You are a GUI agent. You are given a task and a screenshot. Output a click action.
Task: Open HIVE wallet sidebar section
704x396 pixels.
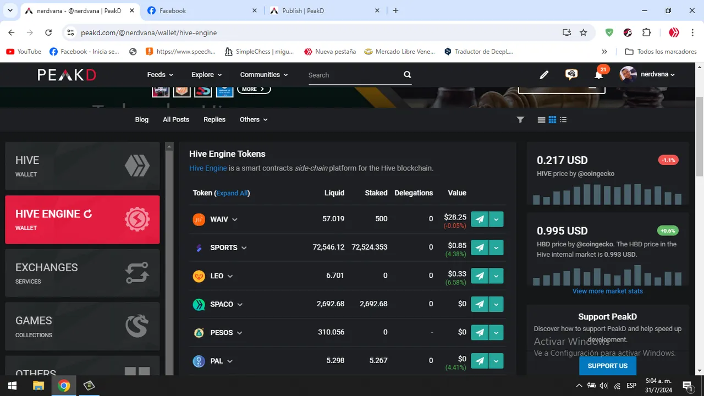point(82,166)
